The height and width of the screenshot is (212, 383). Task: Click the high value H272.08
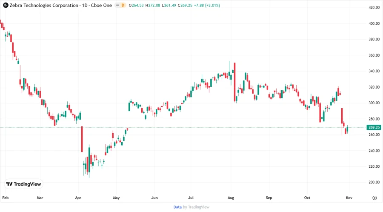[153, 6]
